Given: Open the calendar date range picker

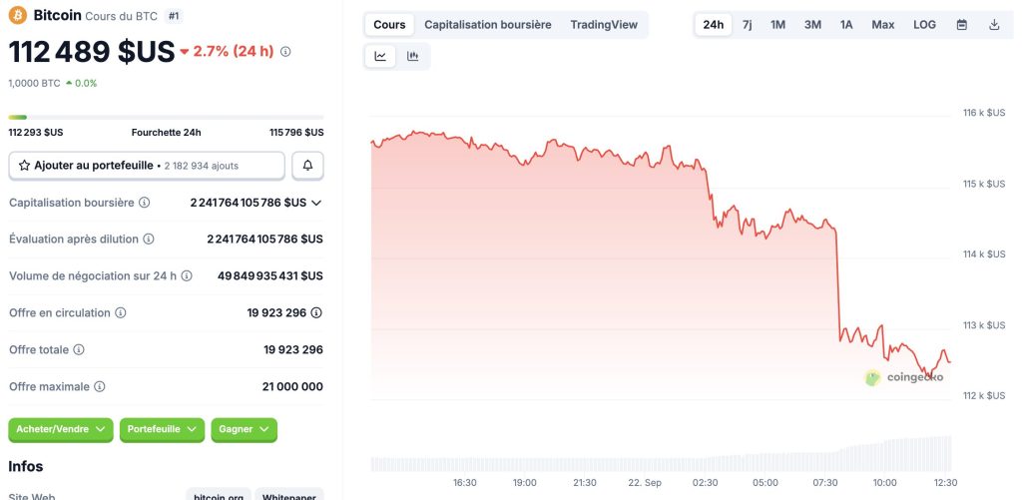Looking at the screenshot, I should (962, 25).
